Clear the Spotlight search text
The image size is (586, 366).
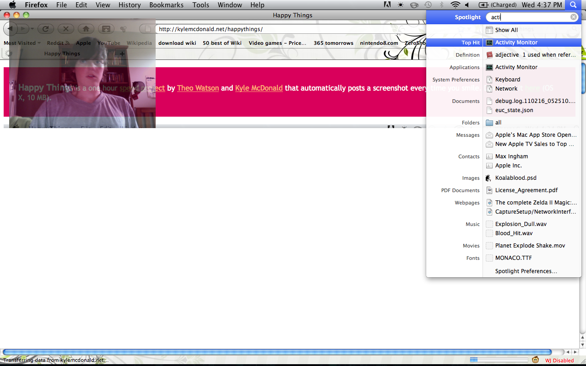(x=574, y=17)
